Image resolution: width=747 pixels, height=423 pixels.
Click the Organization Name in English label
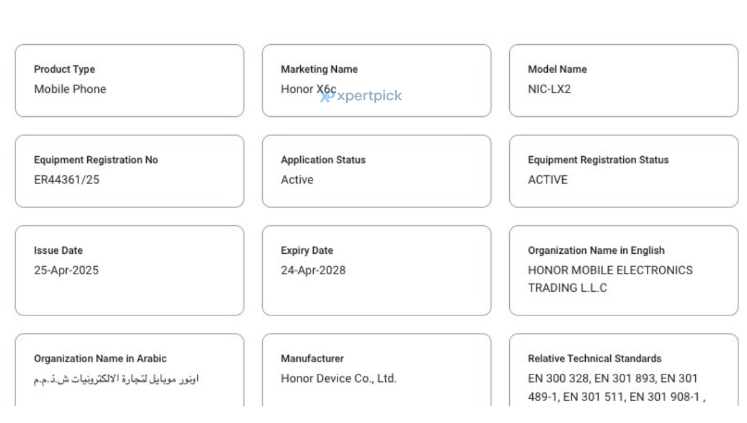(x=596, y=251)
